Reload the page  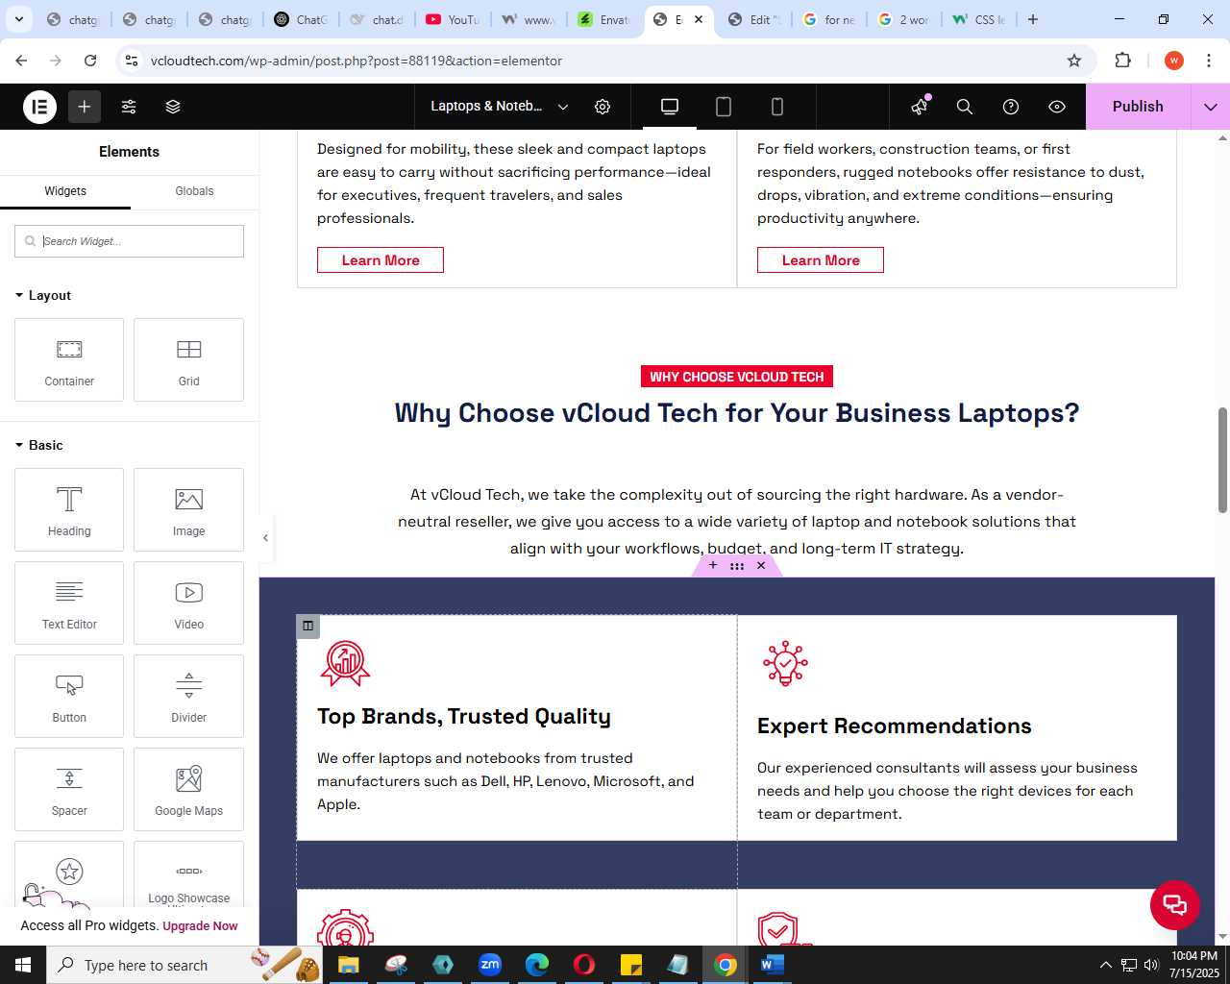tap(90, 61)
